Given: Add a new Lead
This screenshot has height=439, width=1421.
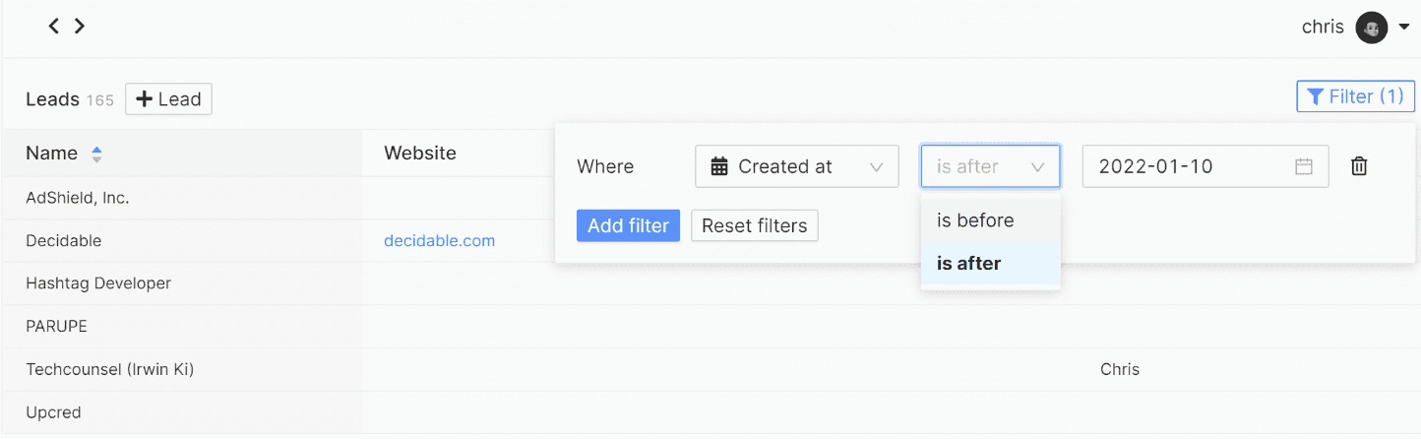Looking at the screenshot, I should (x=168, y=99).
